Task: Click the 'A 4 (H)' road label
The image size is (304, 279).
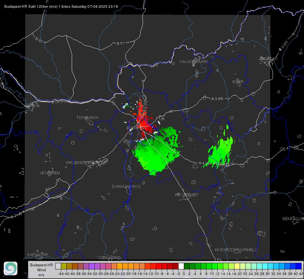Action: (x=204, y=163)
